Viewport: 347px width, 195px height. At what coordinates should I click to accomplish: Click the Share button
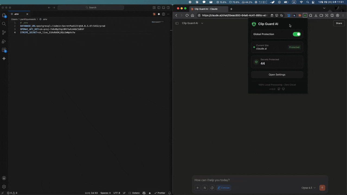point(339,23)
